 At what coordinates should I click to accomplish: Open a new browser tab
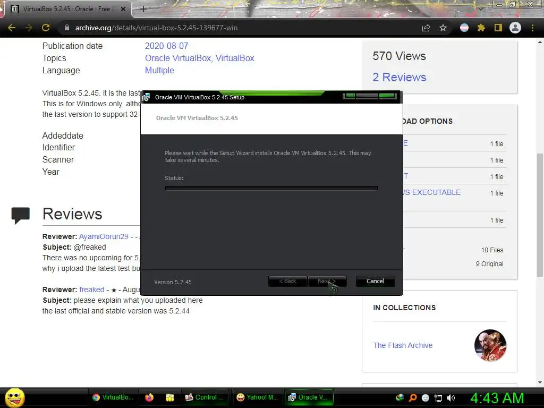[143, 9]
